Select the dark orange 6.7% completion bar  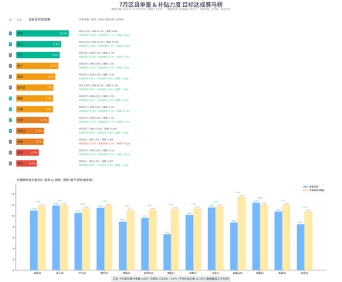32,120
